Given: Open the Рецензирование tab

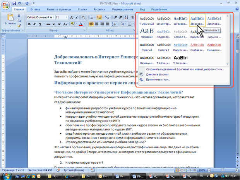Looking at the screenshot, I should tap(123, 9).
